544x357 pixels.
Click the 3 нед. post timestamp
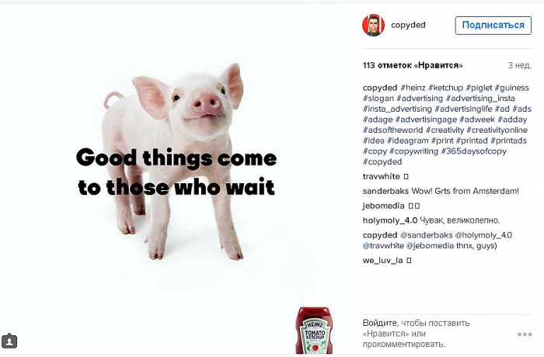519,65
